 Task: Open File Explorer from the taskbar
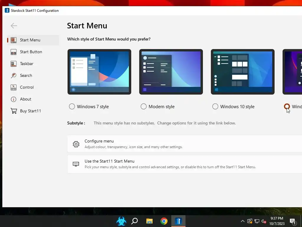[x=149, y=221]
